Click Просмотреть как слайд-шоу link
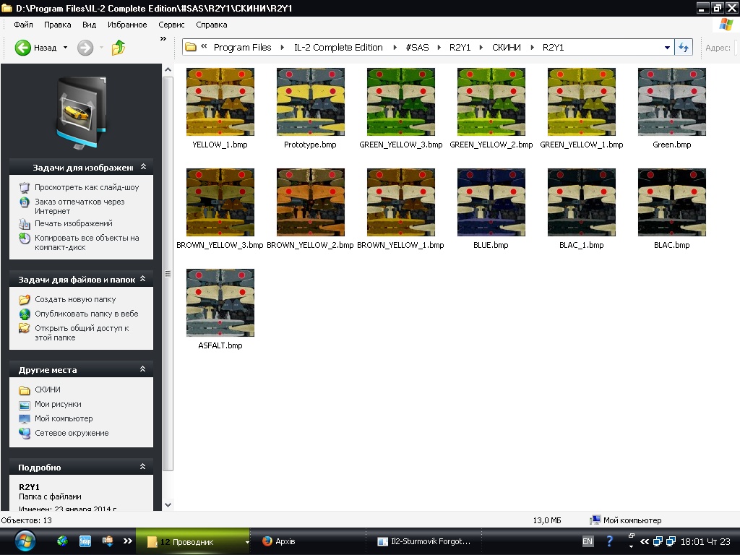This screenshot has height=555, width=740. click(87, 187)
